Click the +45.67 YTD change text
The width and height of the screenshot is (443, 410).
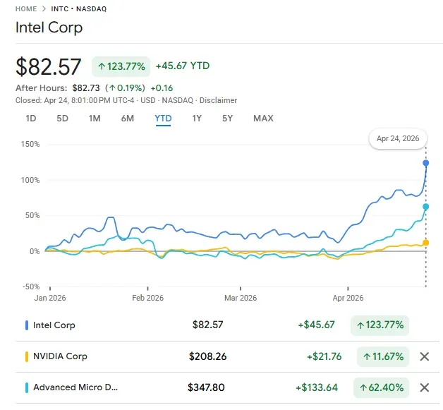pos(183,66)
